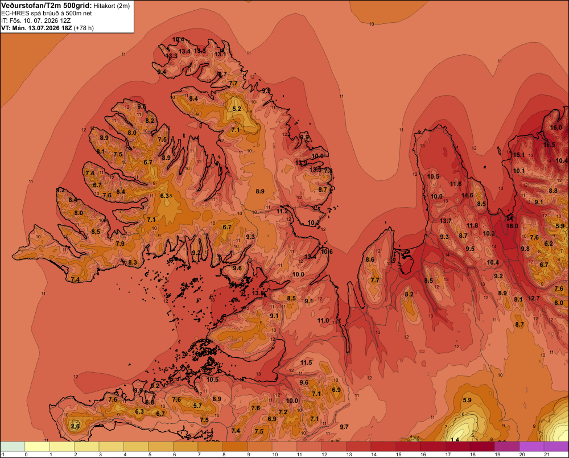Select the 11.5 temperature value

click(x=306, y=362)
